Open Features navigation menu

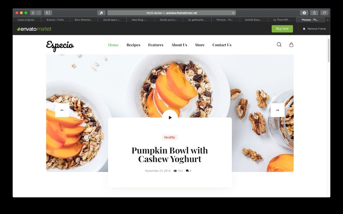pos(156,45)
